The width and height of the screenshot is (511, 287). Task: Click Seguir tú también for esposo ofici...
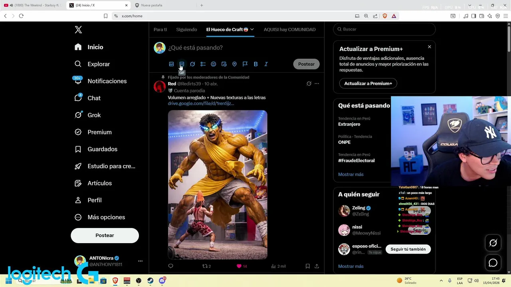coord(408,249)
